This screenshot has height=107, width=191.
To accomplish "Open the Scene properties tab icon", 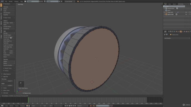I will (173, 32).
